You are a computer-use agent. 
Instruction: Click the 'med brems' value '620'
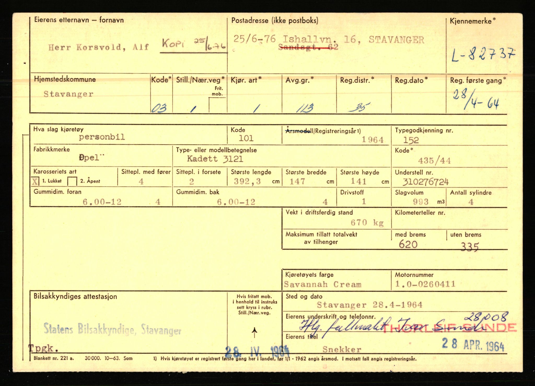click(408, 244)
